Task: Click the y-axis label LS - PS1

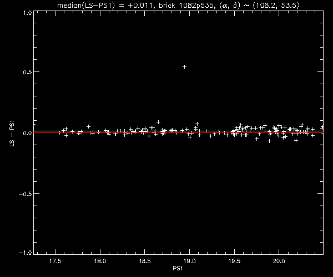Action: [12, 134]
